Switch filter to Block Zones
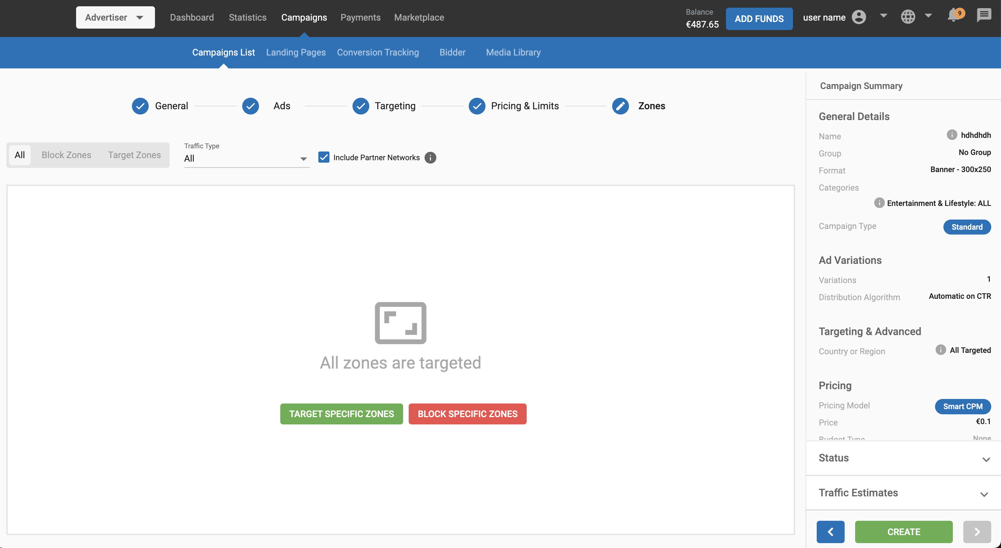 66,155
